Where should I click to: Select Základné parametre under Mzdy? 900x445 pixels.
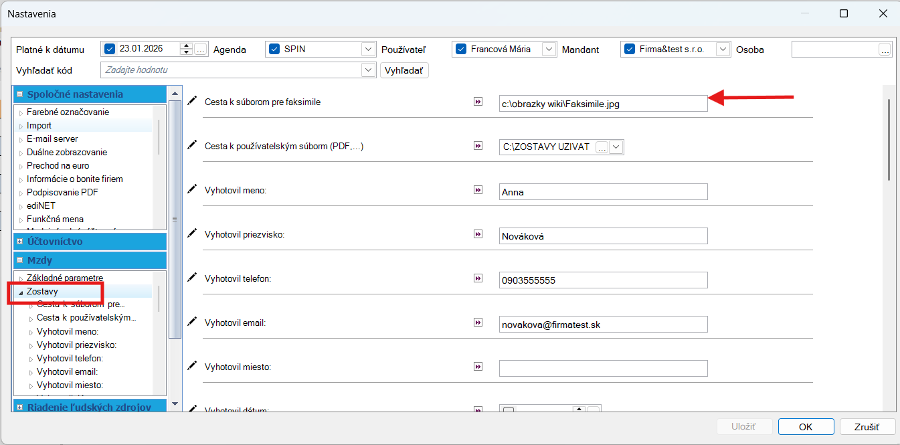[x=65, y=278]
